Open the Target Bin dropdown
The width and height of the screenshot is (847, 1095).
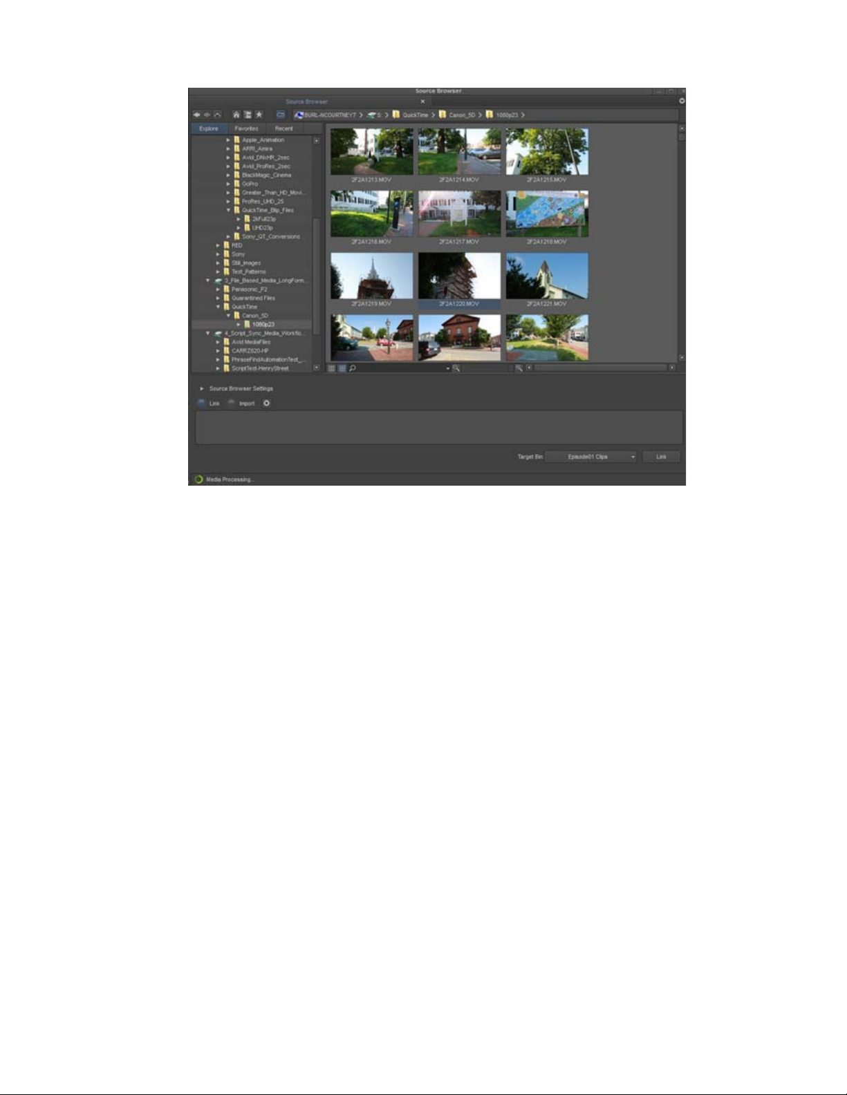(x=590, y=457)
